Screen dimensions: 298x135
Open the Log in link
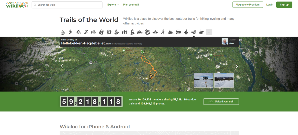tap(270, 5)
